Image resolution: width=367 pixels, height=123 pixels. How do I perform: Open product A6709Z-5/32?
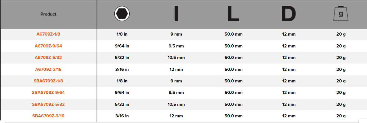(48, 57)
